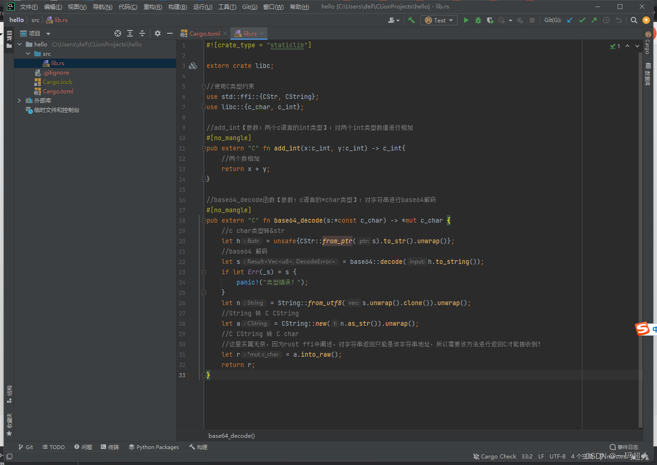Click the Build hammer icon
This screenshot has height=465, width=657.
point(412,20)
